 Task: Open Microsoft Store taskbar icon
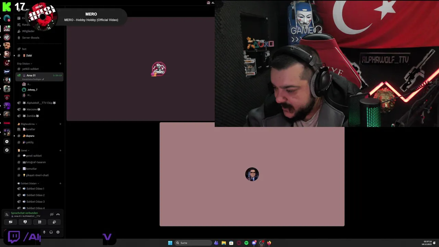point(231,243)
